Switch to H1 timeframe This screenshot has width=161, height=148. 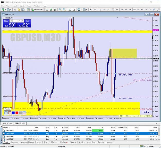(138, 10)
